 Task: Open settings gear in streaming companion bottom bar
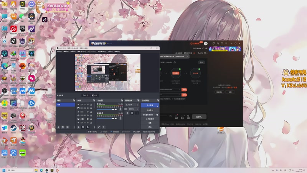[x=188, y=116]
